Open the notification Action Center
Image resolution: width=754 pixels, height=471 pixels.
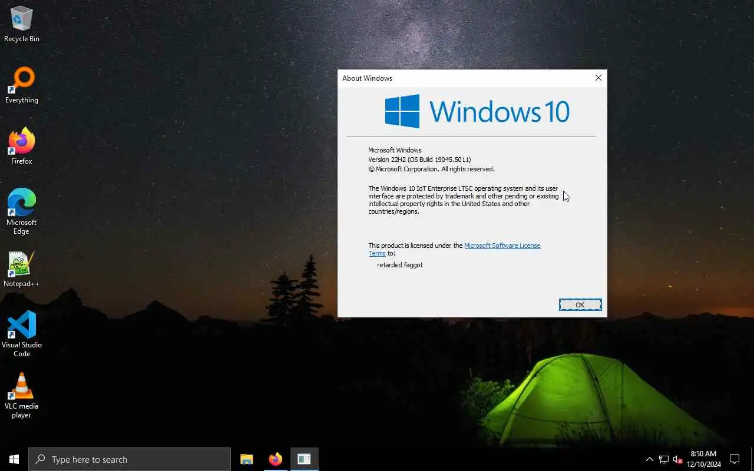(x=735, y=459)
